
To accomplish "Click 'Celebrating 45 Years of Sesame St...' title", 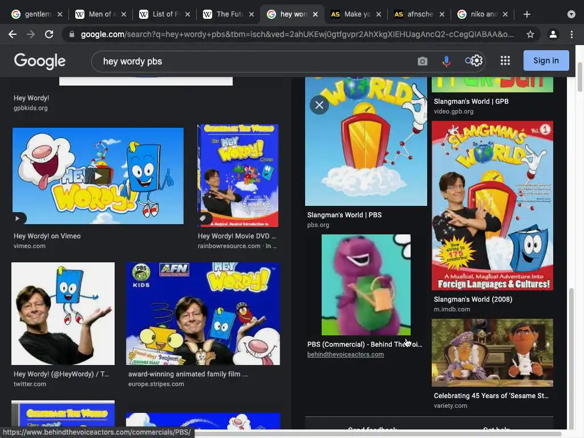I will (x=491, y=396).
